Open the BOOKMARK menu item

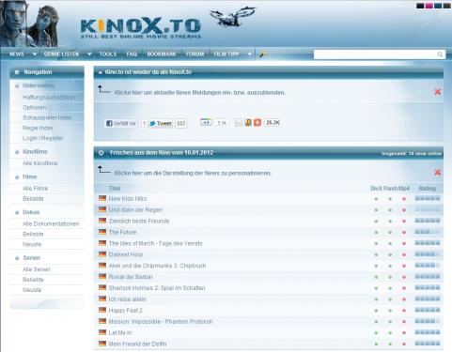coord(162,54)
